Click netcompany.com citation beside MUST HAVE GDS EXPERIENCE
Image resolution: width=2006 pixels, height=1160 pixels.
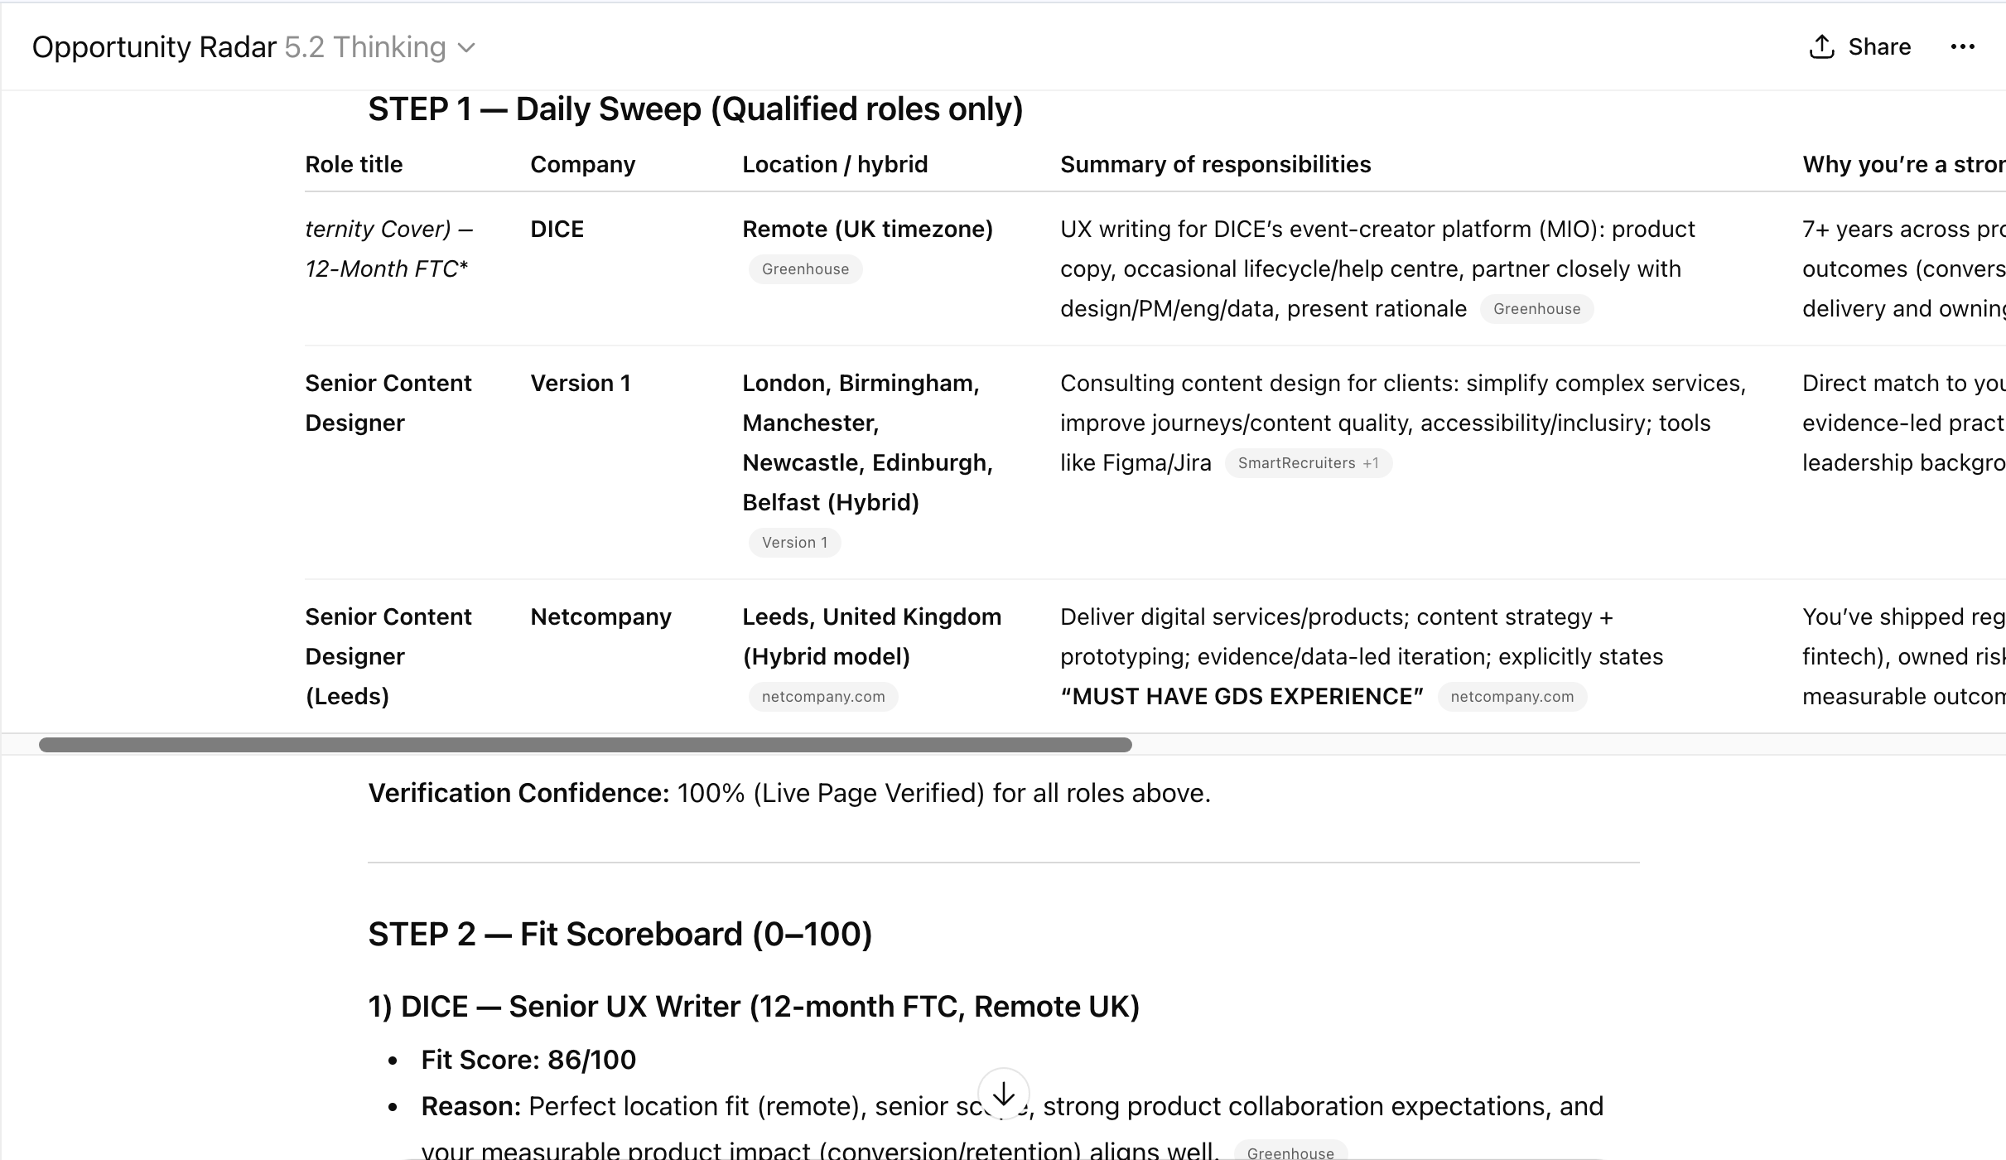1512,696
